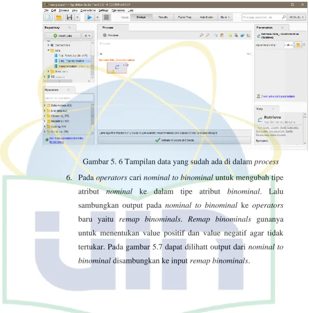
Task: Click the Search for Operators field
Action: [x=69, y=98]
